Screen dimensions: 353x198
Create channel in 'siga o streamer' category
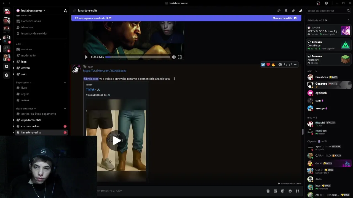click(65, 109)
